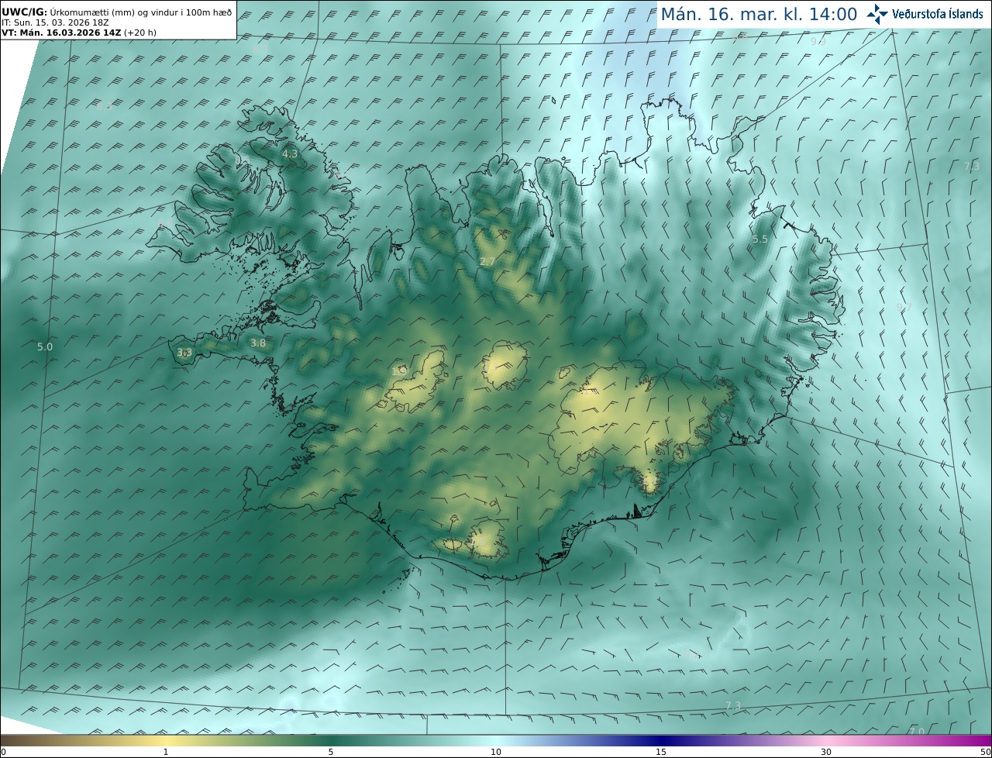
Task: Click the 5.5 value in east Iceland
Action: (x=760, y=239)
